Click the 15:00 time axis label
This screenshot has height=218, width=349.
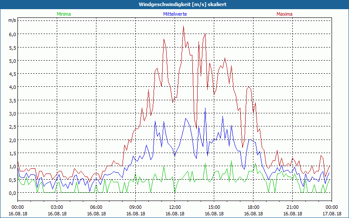point(214,208)
